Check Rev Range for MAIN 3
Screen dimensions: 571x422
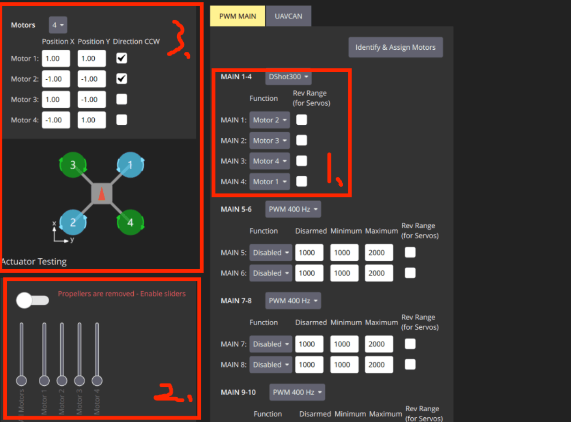click(302, 161)
